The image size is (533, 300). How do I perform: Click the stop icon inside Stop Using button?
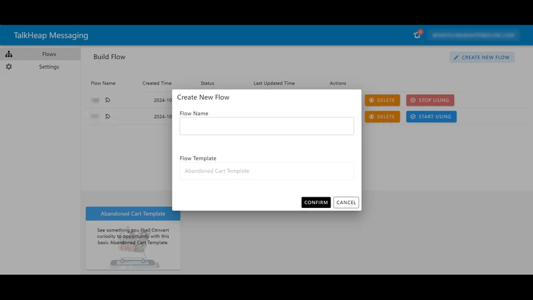click(412, 100)
